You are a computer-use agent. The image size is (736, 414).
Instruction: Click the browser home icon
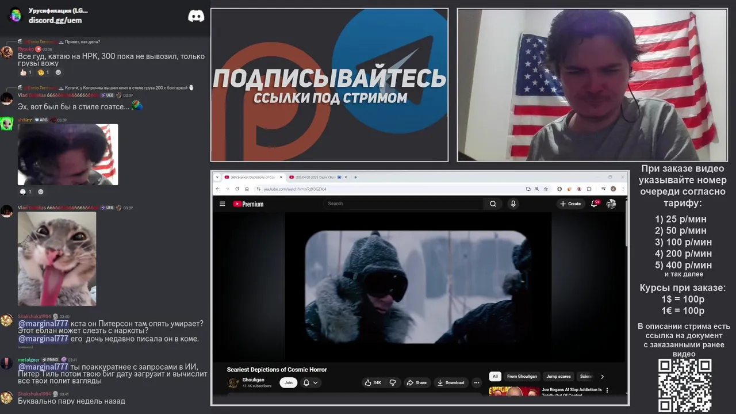[247, 189]
